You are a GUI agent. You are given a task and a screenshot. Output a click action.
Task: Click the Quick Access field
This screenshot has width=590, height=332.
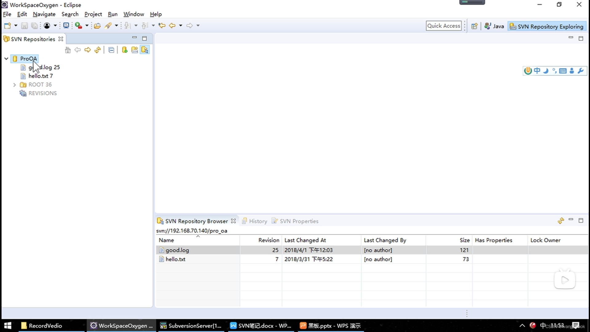click(x=444, y=26)
